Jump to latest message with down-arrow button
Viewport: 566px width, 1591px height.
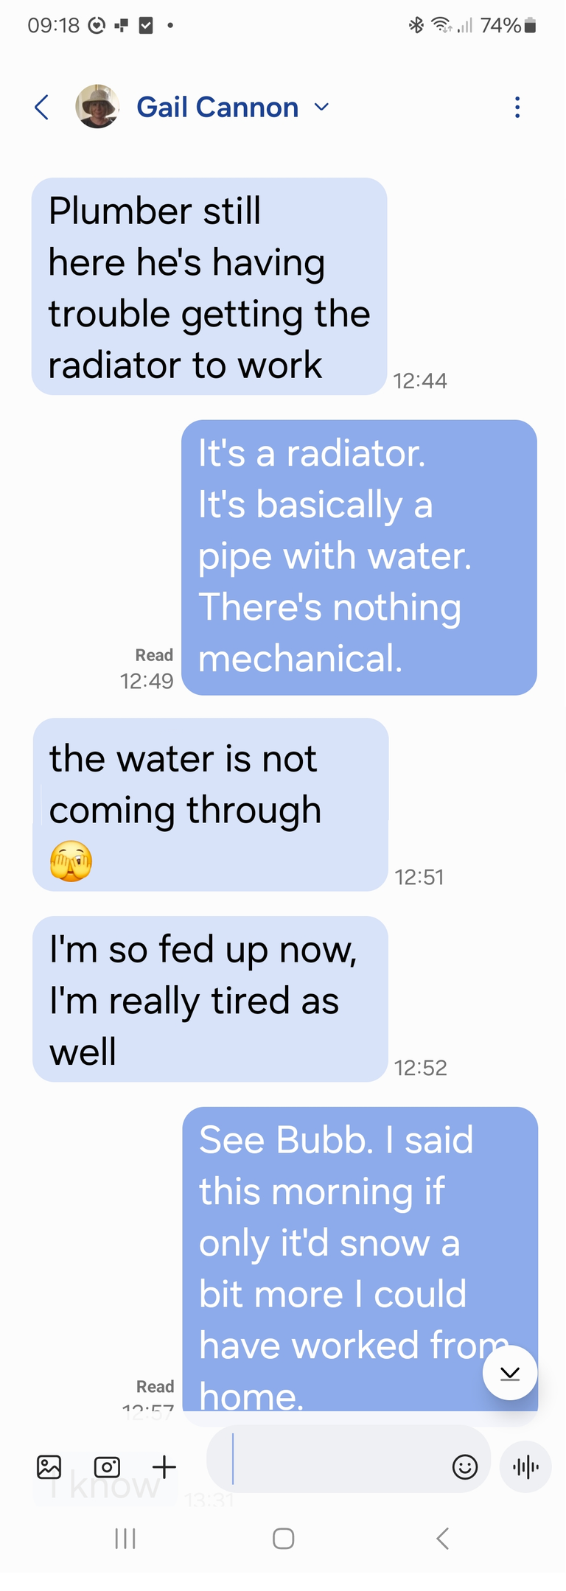(x=510, y=1373)
